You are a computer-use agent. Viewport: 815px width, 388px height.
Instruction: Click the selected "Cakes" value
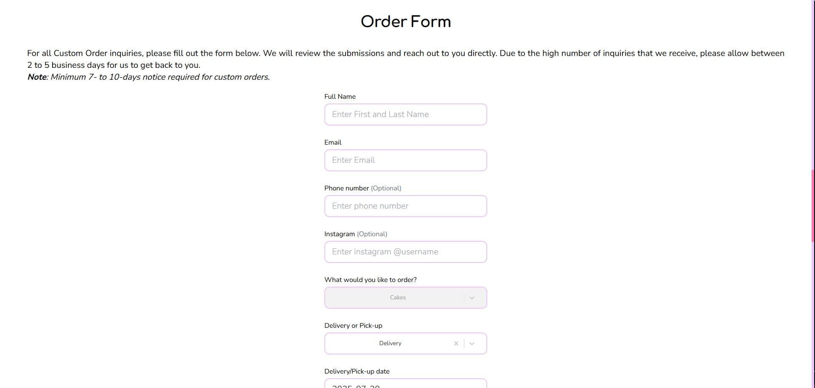[398, 298]
